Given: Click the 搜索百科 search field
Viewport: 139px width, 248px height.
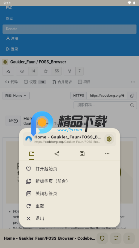Looking at the screenshot, I should pos(105,105).
